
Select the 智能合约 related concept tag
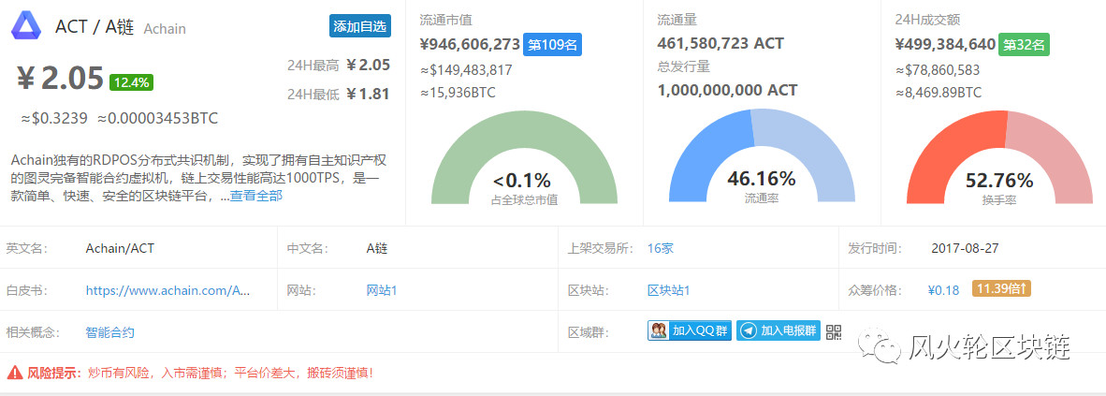pyautogui.click(x=109, y=331)
